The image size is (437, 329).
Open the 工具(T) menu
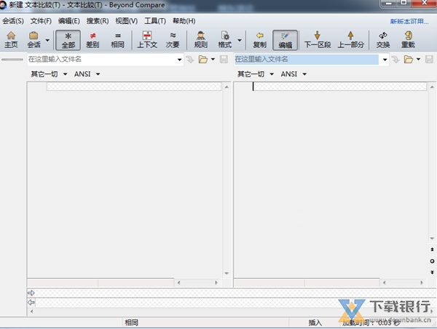point(154,21)
